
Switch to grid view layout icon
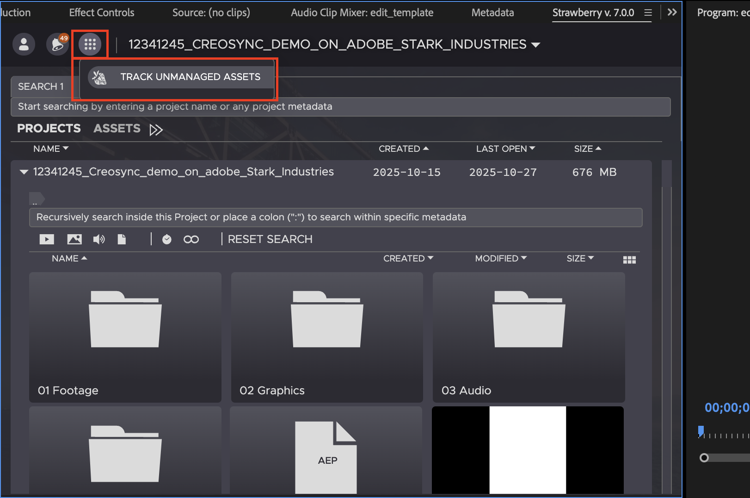coord(629,260)
